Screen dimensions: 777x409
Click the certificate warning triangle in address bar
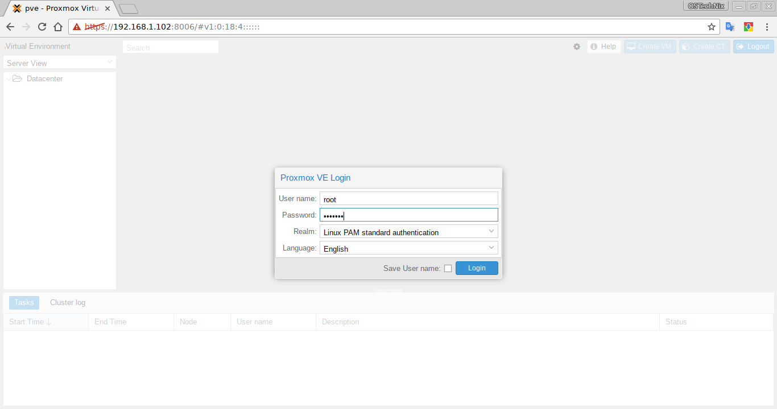point(76,26)
